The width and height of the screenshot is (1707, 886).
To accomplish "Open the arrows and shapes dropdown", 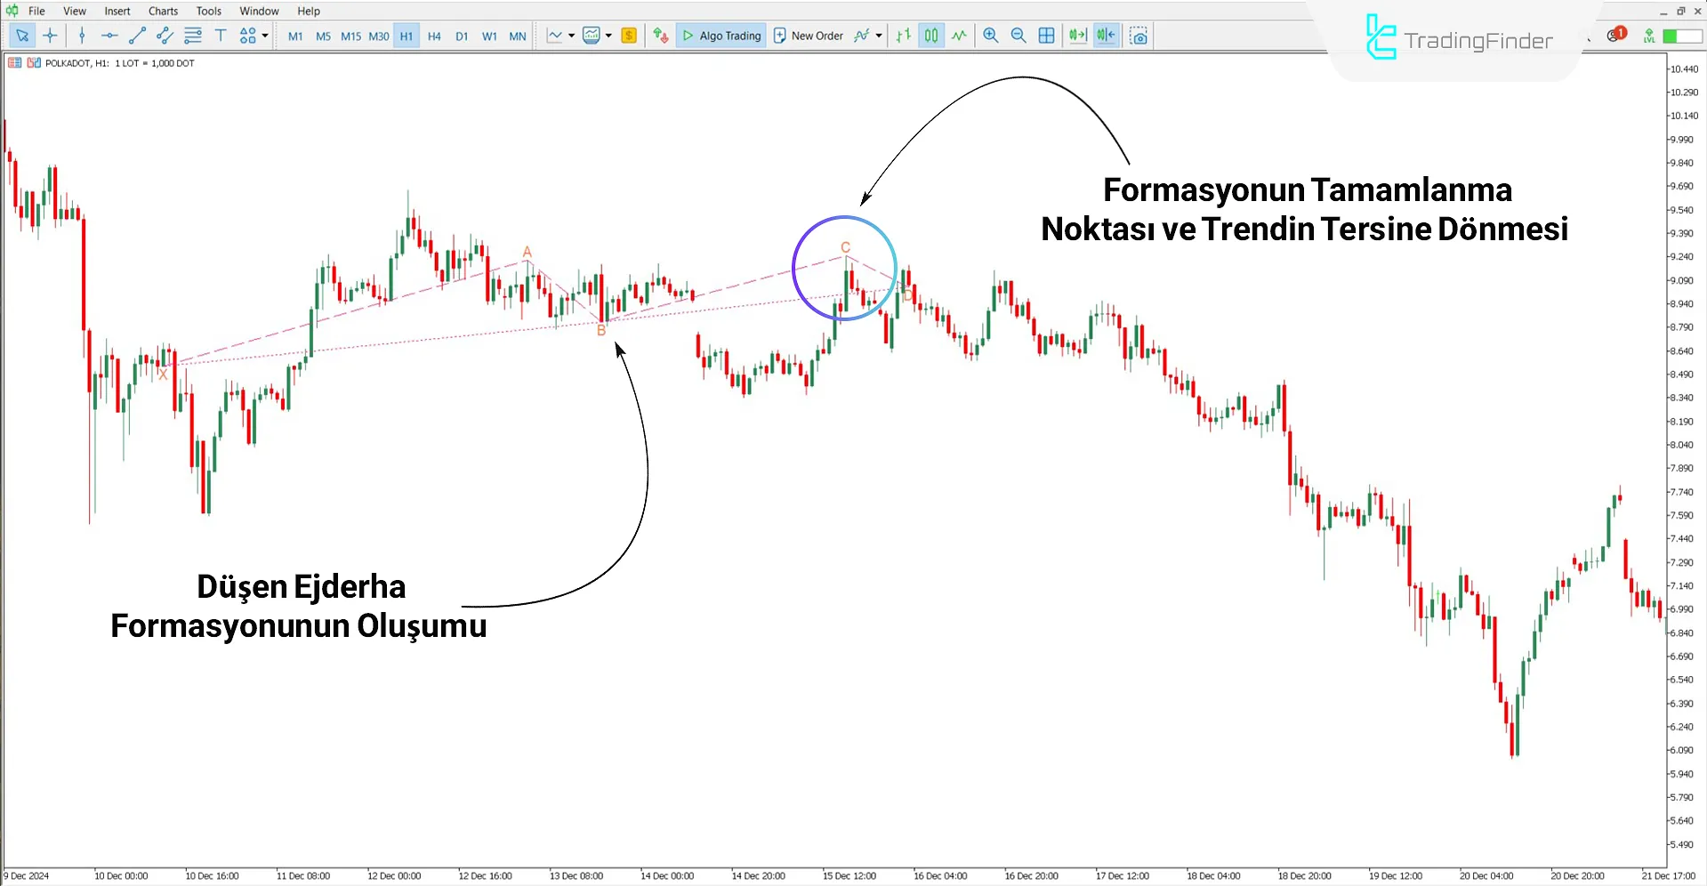I will point(263,36).
